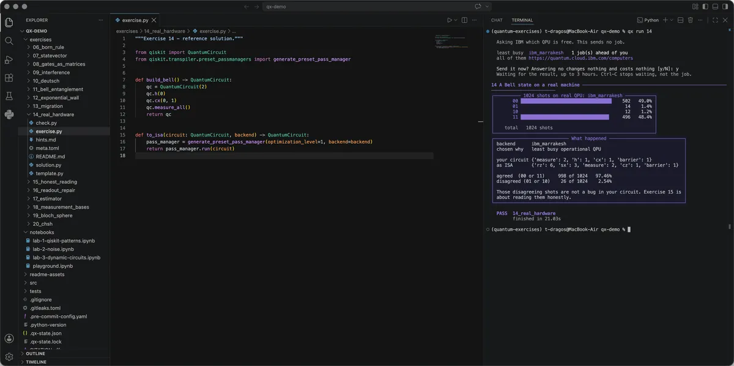Open Explorer views and more actions menu
Screen dimensions: 734x366
(x=102, y=20)
